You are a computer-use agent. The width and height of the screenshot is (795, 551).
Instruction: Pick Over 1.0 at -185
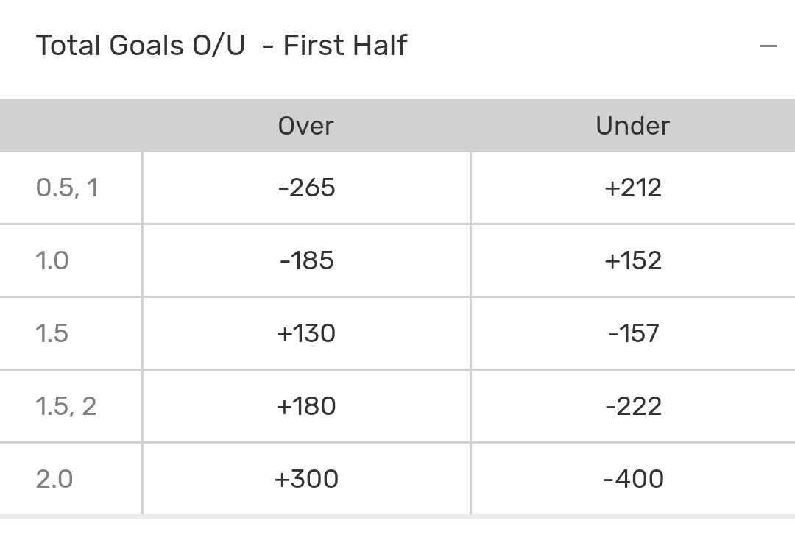click(306, 260)
